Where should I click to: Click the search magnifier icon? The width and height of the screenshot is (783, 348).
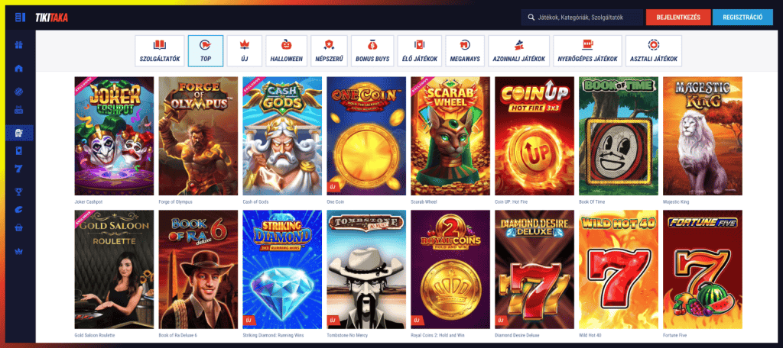click(x=531, y=17)
